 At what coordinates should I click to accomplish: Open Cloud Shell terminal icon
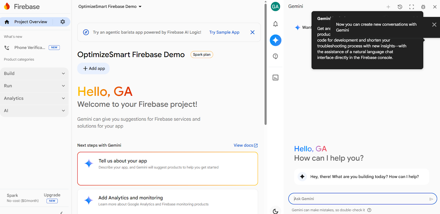click(275, 78)
